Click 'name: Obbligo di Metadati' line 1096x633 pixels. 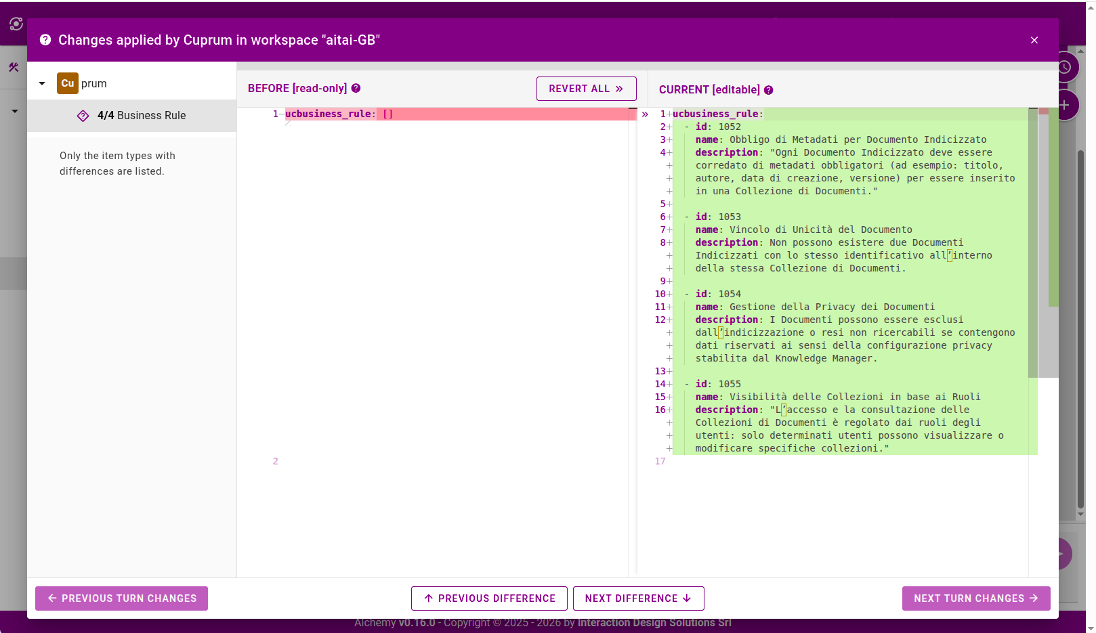click(x=841, y=139)
